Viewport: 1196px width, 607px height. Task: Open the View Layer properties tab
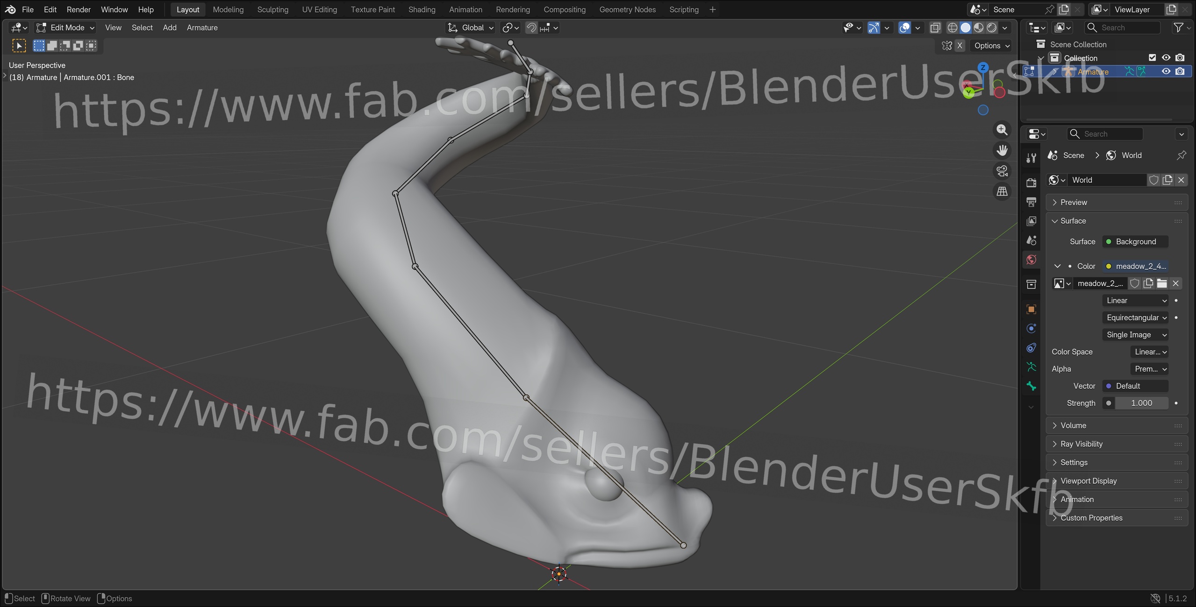[x=1031, y=221]
